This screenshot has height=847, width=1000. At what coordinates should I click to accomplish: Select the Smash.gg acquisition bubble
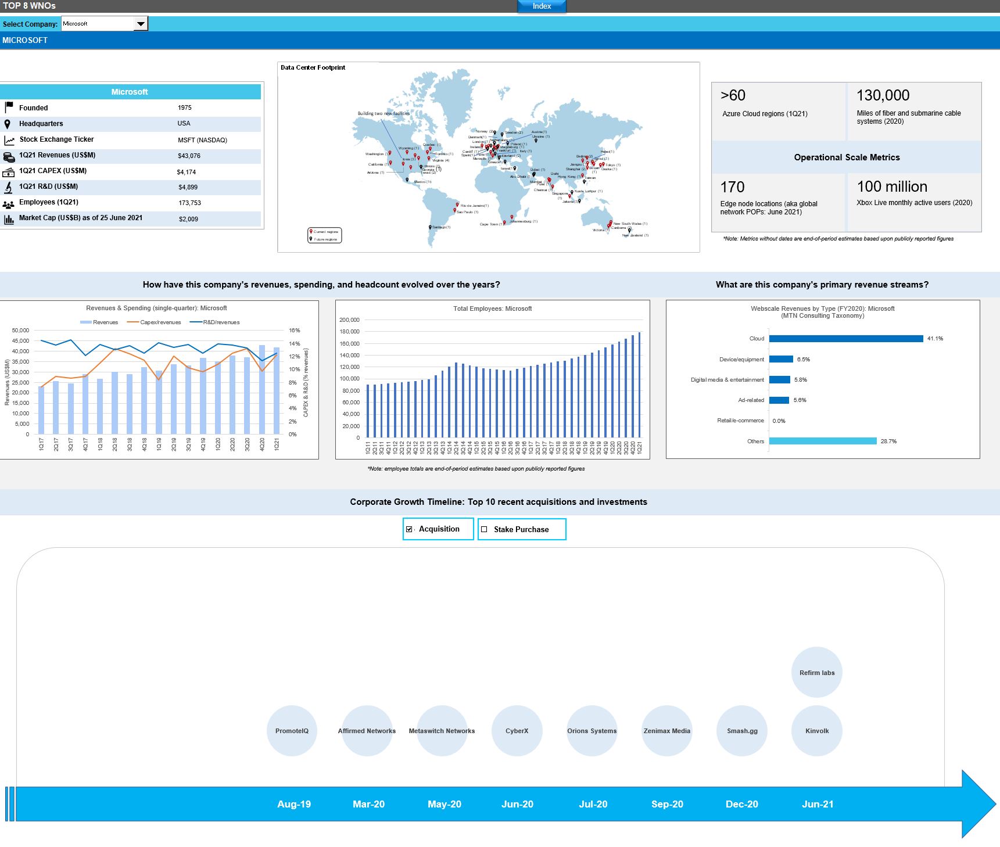tap(742, 731)
